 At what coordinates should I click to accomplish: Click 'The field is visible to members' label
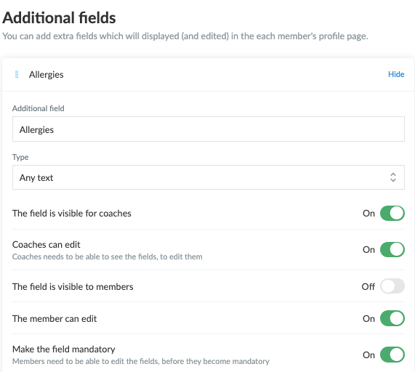click(x=73, y=286)
